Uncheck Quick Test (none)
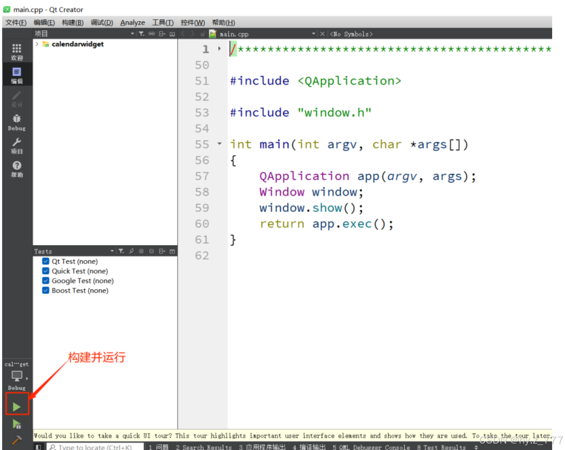Image resolution: width=565 pixels, height=450 pixels. tap(46, 271)
